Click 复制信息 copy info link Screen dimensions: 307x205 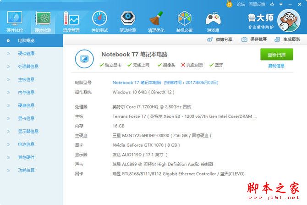(x=276, y=66)
